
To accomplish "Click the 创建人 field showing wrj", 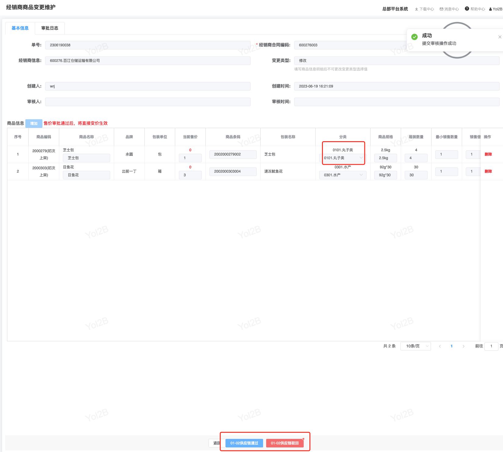I will [148, 86].
